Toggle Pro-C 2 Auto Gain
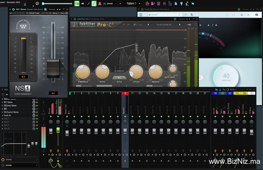Screen dimensions: 263x170 [170, 77]
